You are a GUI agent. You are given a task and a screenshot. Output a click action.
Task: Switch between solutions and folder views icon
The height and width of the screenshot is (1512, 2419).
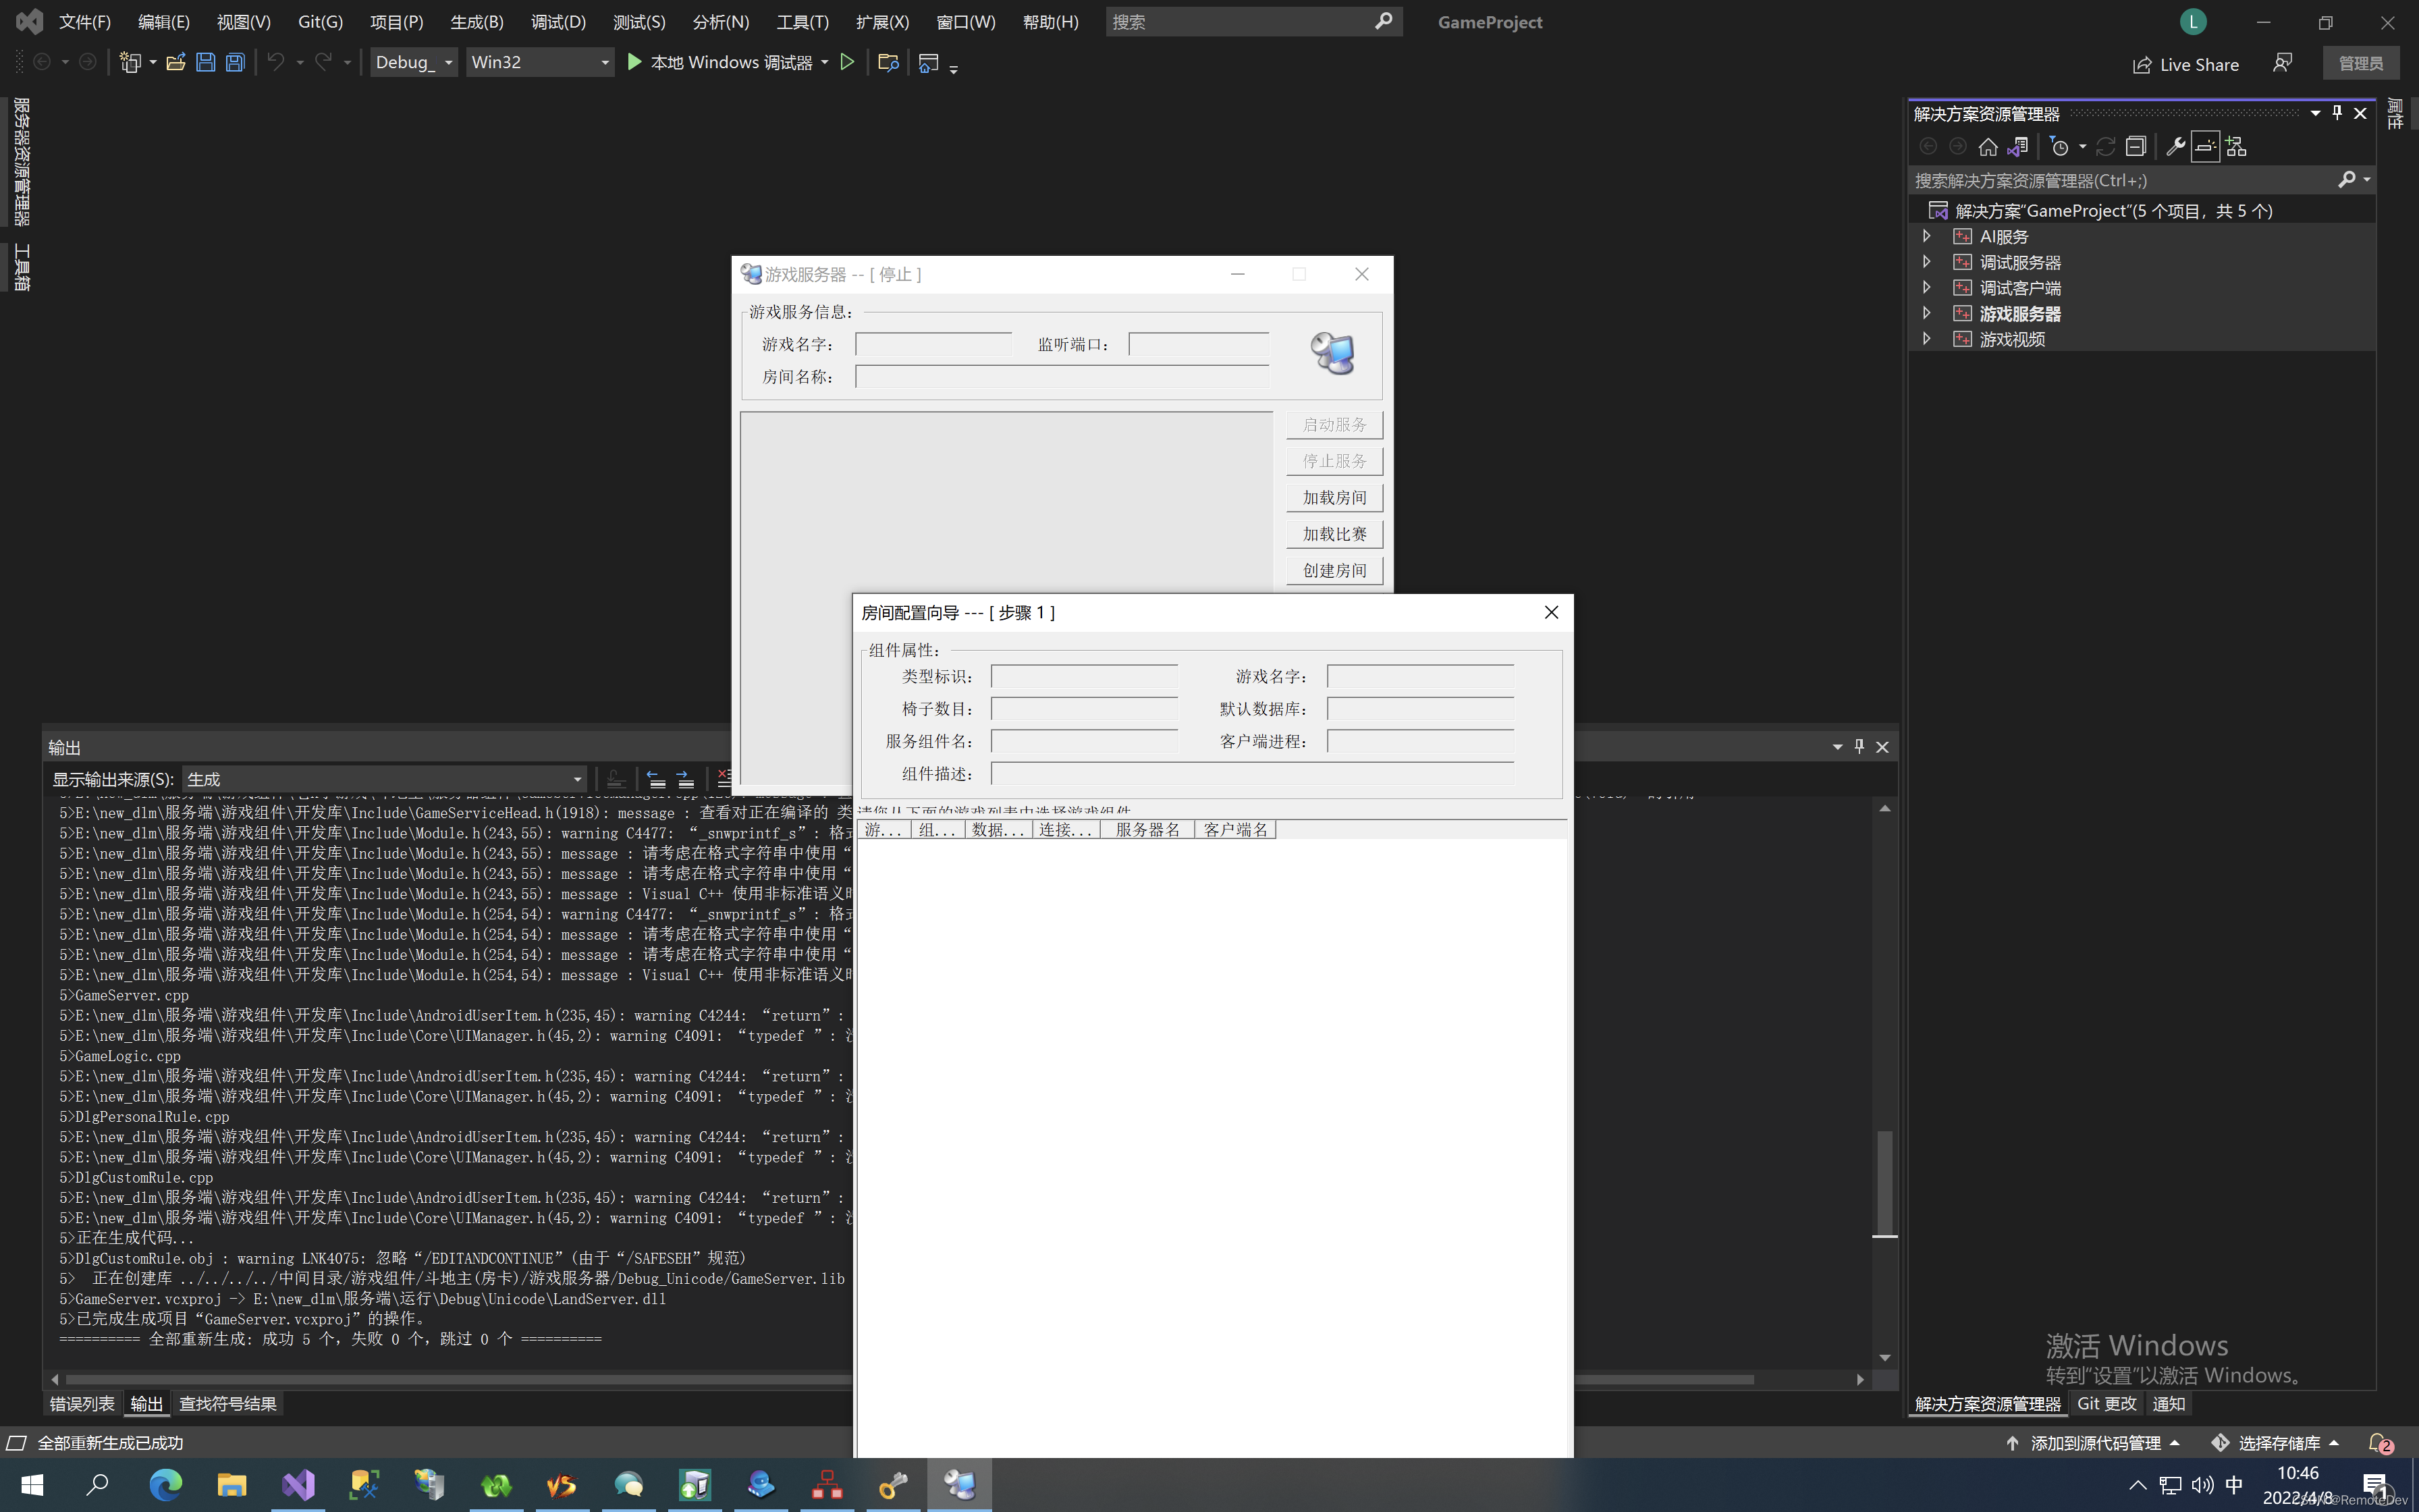coord(2017,147)
